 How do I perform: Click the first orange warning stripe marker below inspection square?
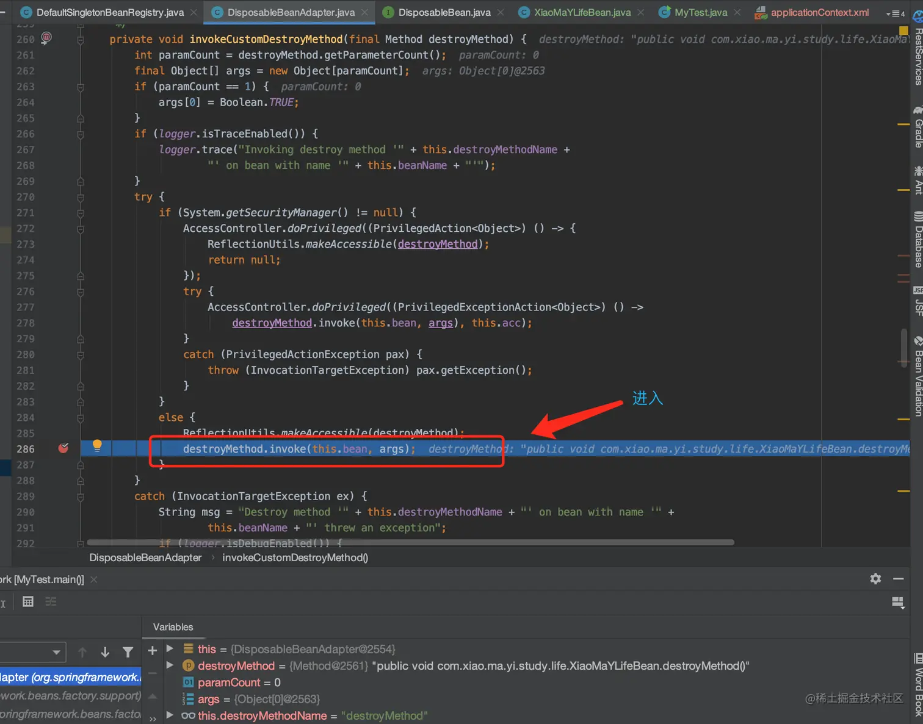click(903, 124)
